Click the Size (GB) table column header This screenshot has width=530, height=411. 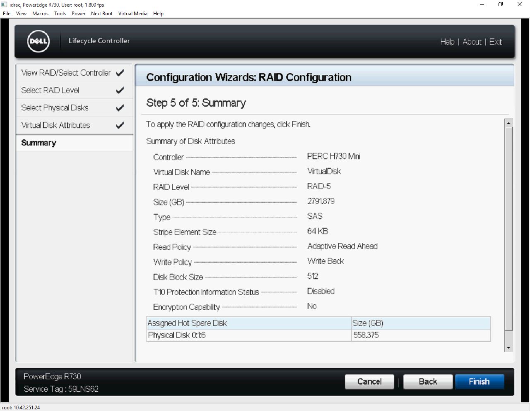coord(421,323)
